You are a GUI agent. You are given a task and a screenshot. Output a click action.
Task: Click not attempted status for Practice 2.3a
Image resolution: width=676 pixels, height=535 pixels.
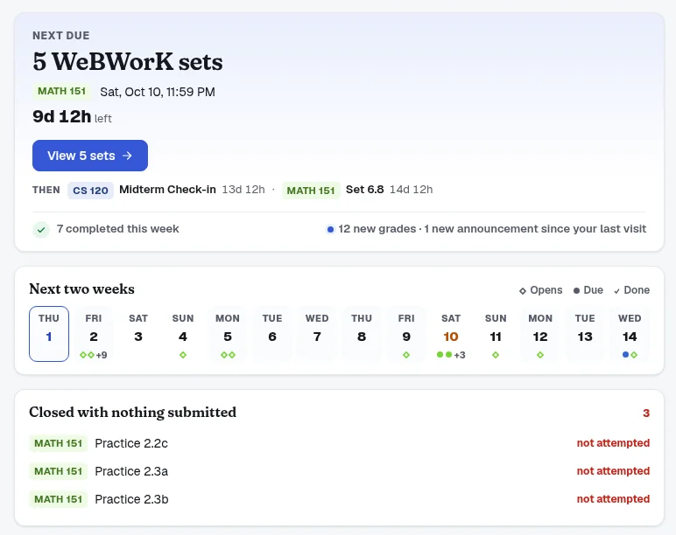click(613, 471)
